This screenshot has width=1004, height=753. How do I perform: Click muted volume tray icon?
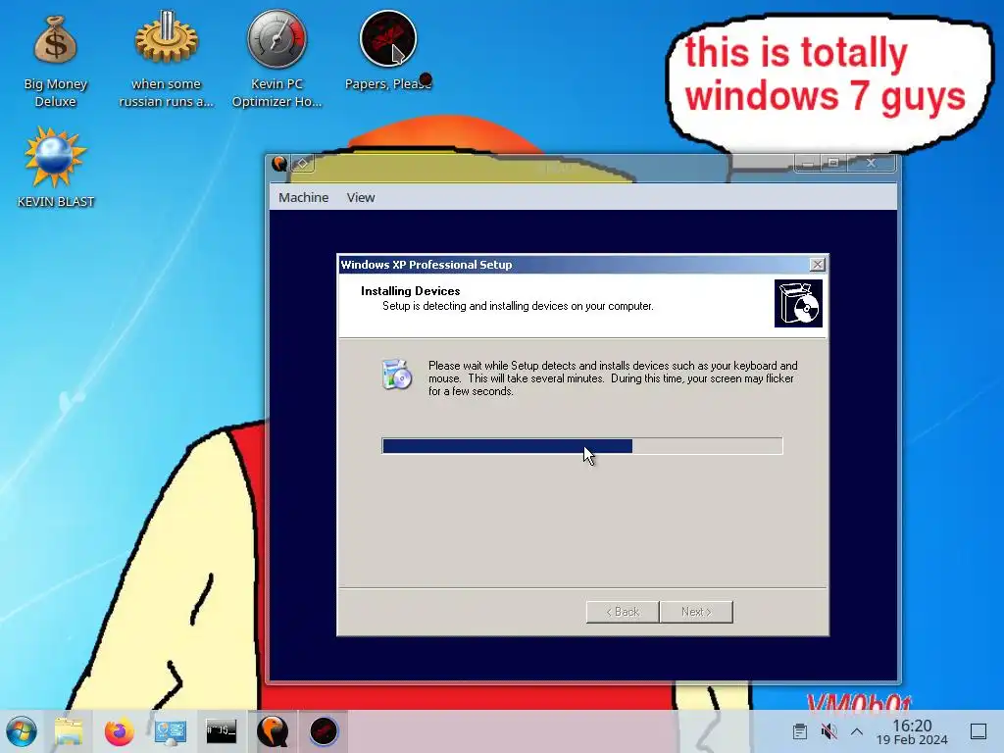coord(828,731)
